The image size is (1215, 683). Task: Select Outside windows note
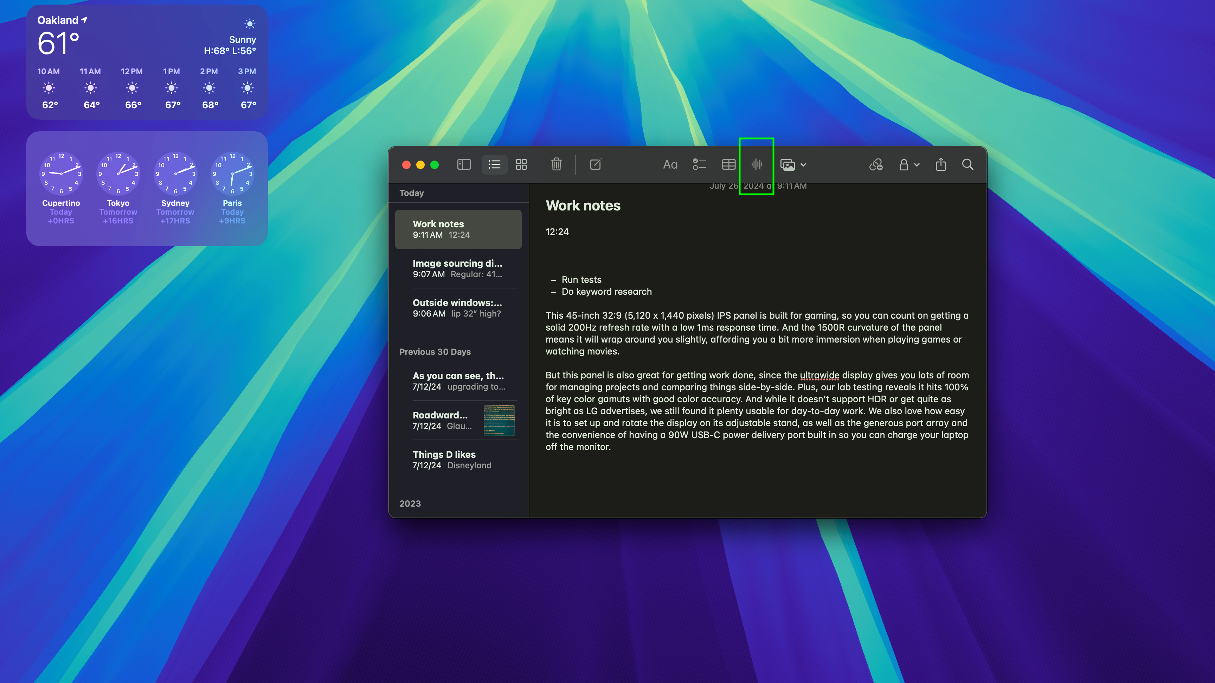click(457, 308)
